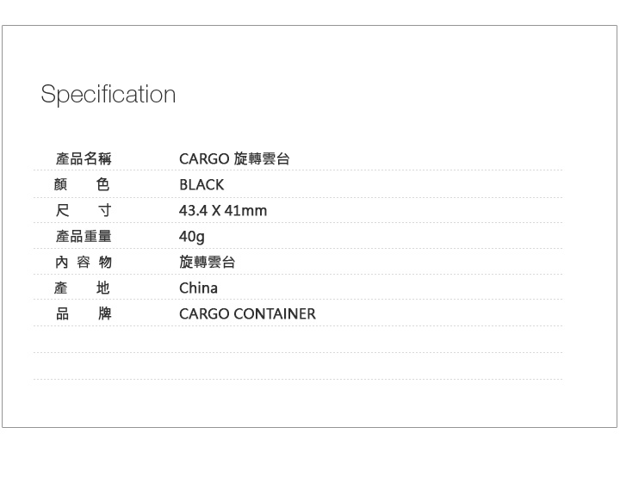Click the 43.4 number in size

click(x=193, y=210)
